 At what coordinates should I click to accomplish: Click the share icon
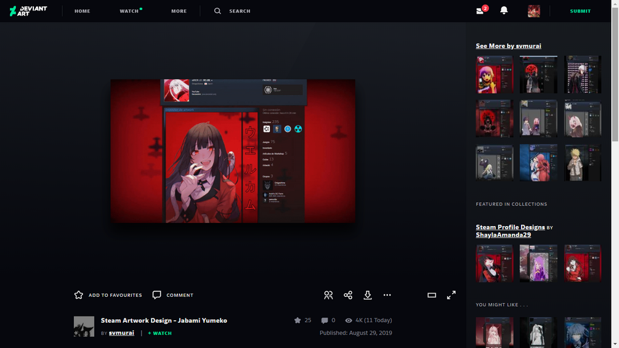click(x=348, y=295)
